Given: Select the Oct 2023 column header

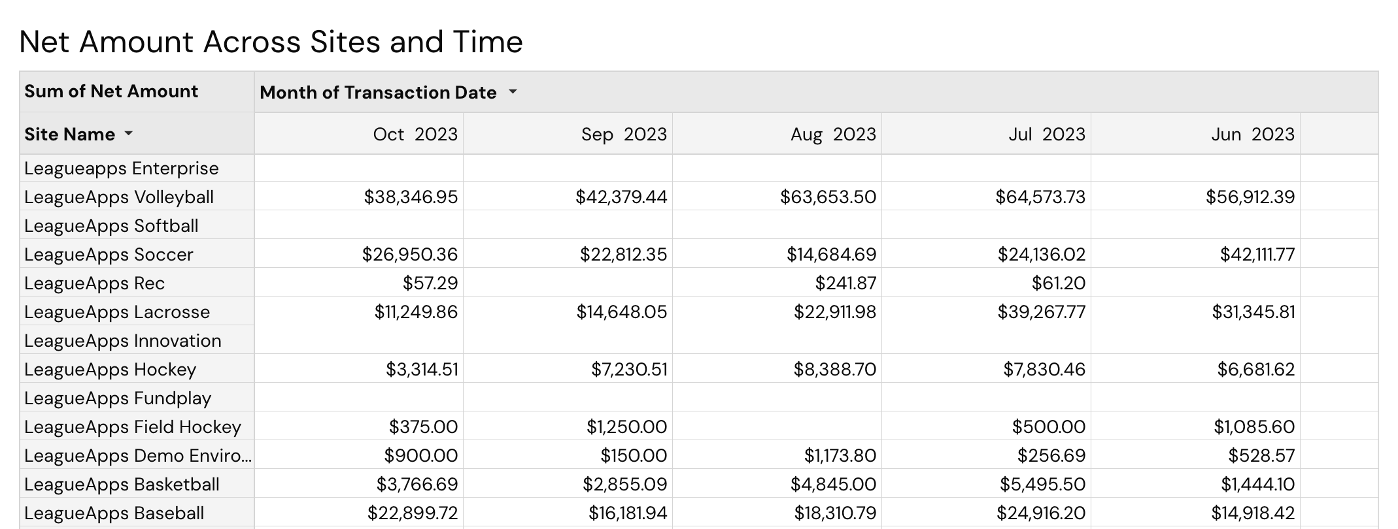Looking at the screenshot, I should click(415, 134).
